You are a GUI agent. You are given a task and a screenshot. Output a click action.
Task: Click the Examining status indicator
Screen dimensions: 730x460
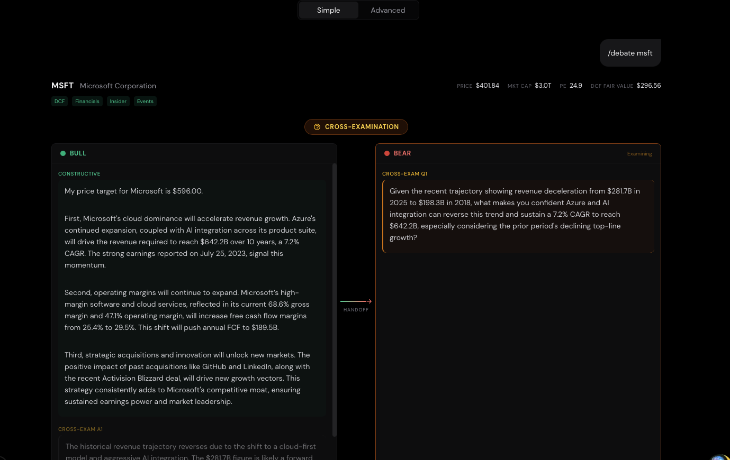click(x=639, y=153)
